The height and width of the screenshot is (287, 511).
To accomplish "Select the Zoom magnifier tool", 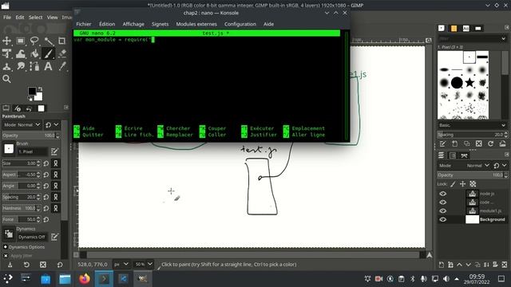I will 6,79.
